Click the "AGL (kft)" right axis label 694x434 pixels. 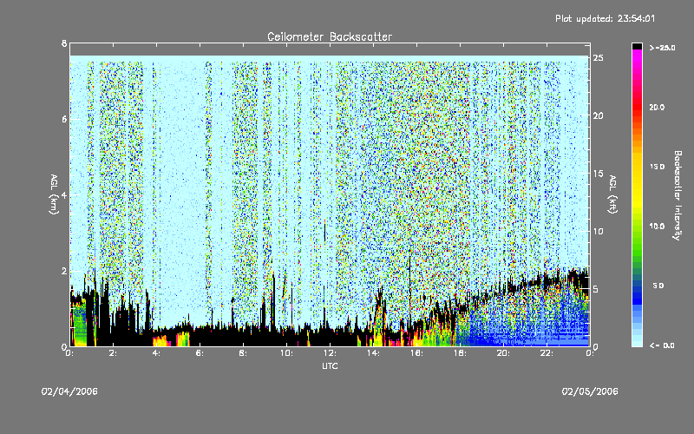(612, 194)
